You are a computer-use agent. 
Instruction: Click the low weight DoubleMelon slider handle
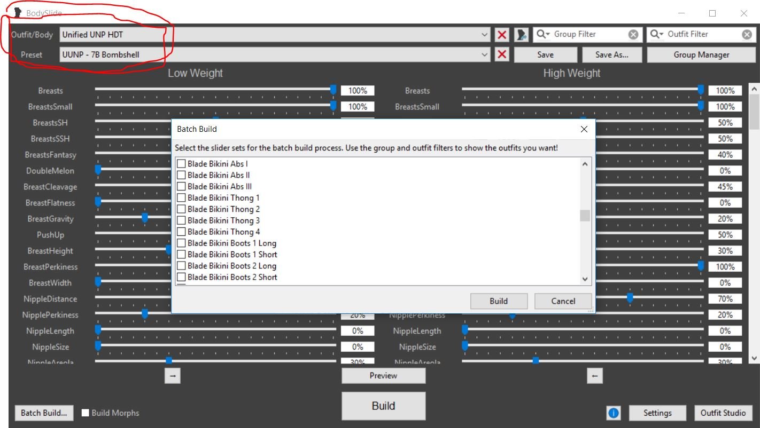tap(98, 170)
